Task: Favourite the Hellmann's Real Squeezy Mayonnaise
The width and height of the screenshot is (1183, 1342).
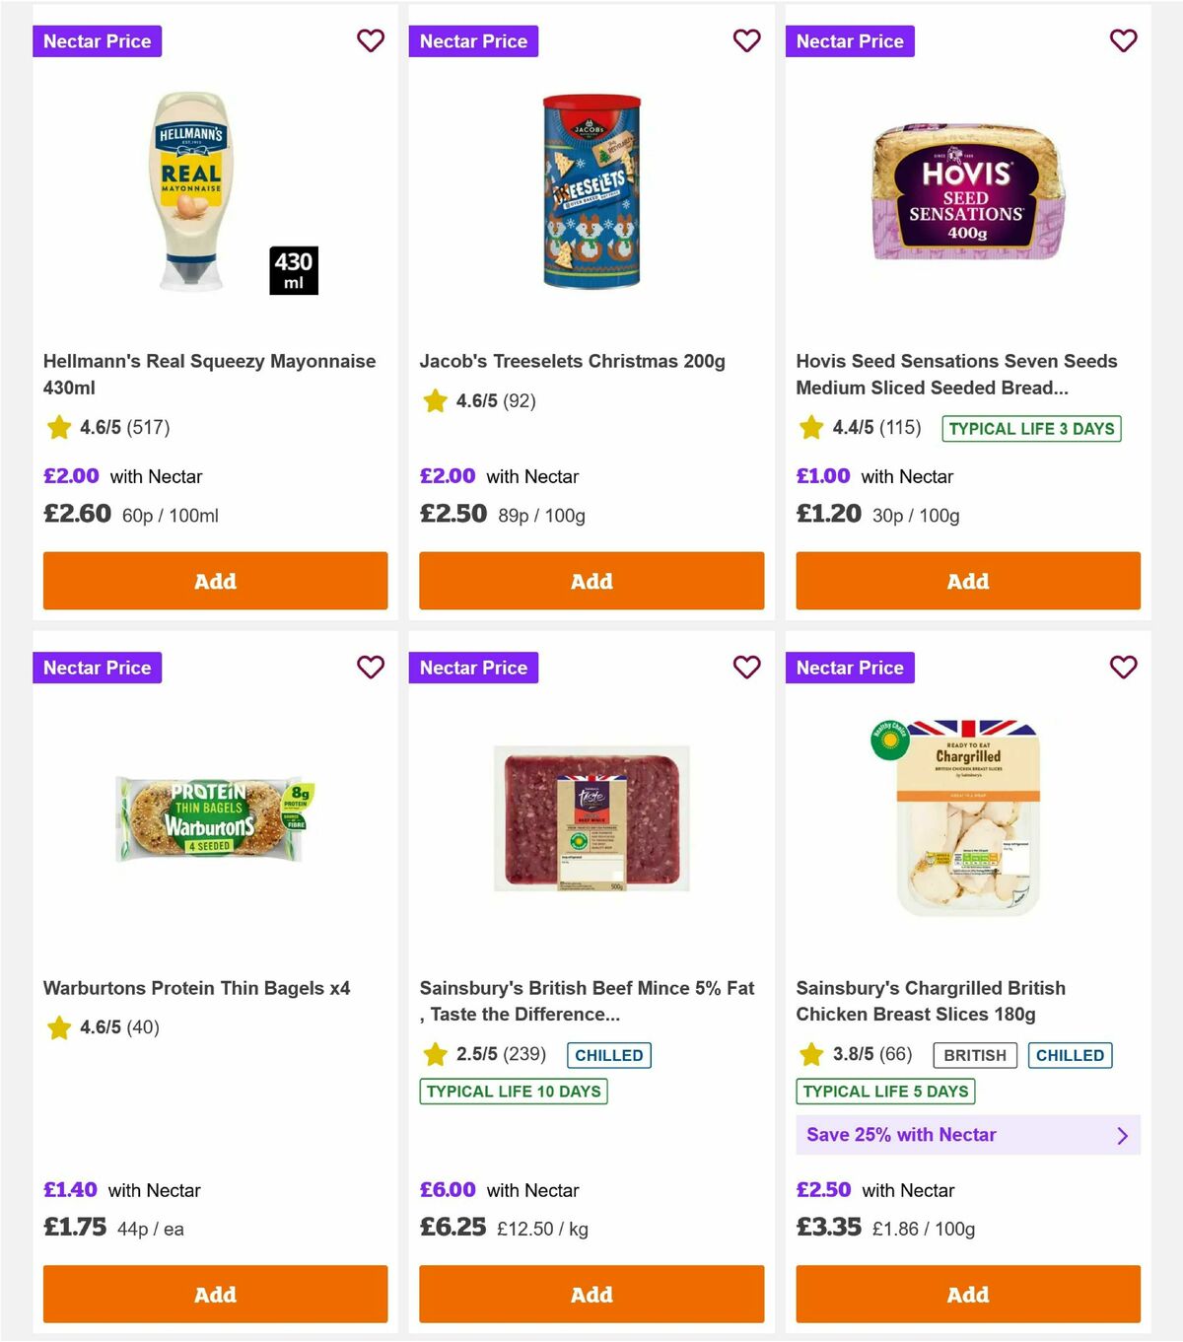Action: [x=370, y=41]
